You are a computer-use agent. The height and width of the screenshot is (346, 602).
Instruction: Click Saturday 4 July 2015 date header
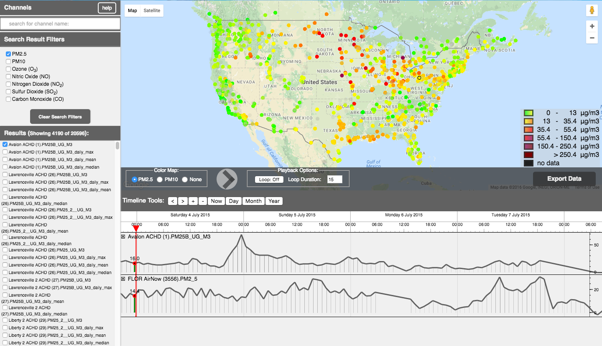(190, 215)
